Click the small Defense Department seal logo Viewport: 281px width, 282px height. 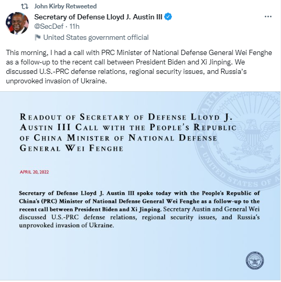[x=255, y=261]
